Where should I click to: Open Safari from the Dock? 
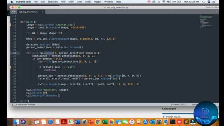click(50, 122)
